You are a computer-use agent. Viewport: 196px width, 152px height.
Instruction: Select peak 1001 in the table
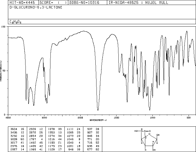click(70, 146)
